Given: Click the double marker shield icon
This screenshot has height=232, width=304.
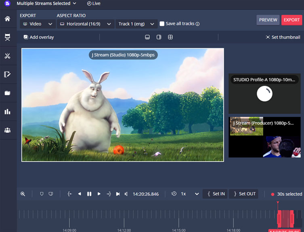Looking at the screenshot, I should [x=51, y=194].
